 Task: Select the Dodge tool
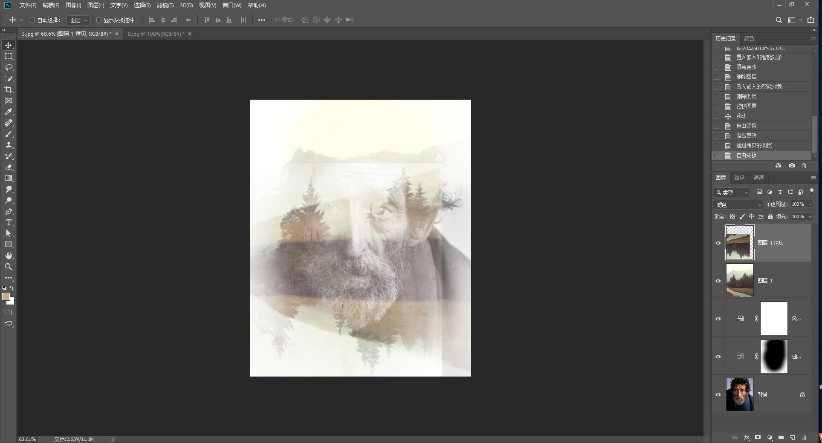[9, 200]
